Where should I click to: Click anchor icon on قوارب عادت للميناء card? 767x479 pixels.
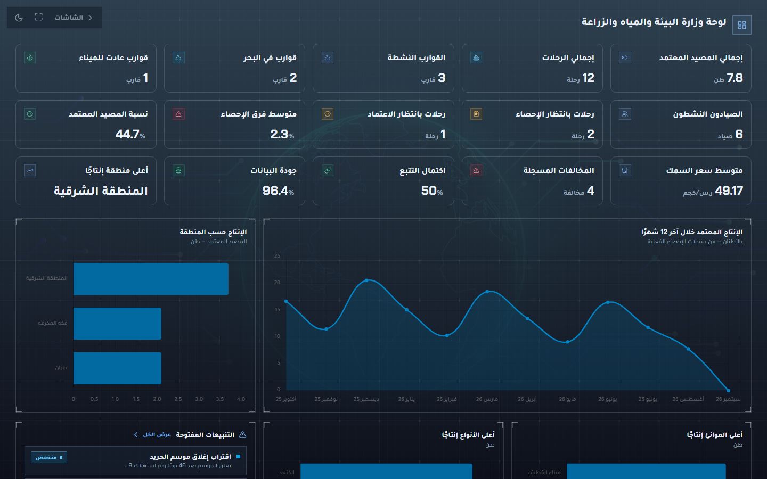pyautogui.click(x=30, y=57)
